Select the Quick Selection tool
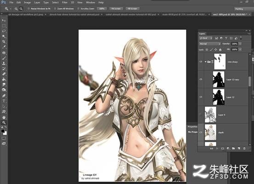The height and width of the screenshot is (184, 254). [4, 36]
